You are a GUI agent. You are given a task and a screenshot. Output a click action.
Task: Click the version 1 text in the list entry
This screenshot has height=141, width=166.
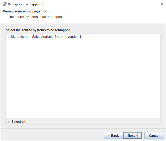tap(75, 37)
